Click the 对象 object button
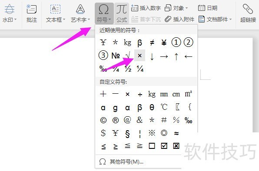The width and height of the screenshot is (259, 171). point(176,8)
